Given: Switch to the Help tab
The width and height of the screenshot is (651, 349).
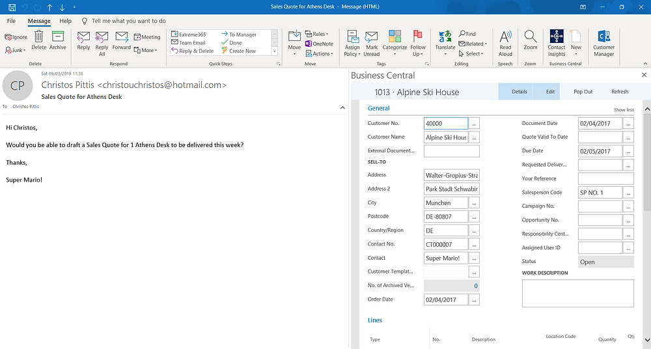Looking at the screenshot, I should pos(65,21).
